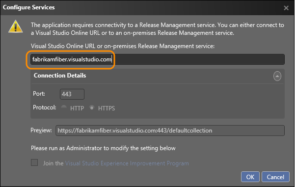The width and height of the screenshot is (295, 187).
Task: Click the Preview: label
Action: (x=41, y=130)
